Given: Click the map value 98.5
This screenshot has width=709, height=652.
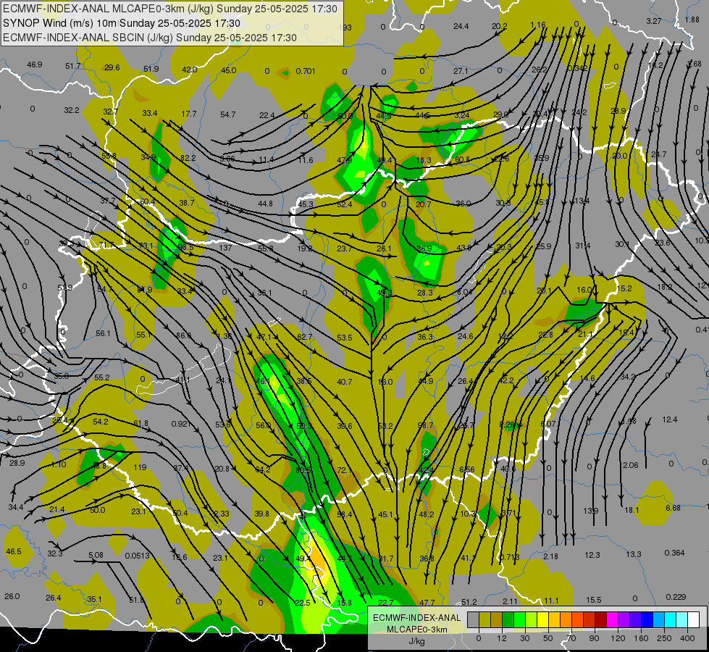Looking at the screenshot, I should (185, 247).
